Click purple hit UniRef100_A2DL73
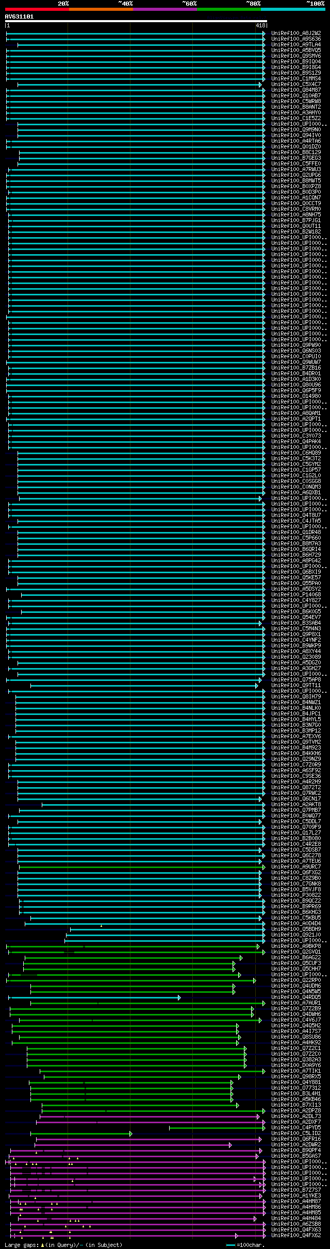This screenshot has width=330, height=1249. click(x=296, y=1116)
